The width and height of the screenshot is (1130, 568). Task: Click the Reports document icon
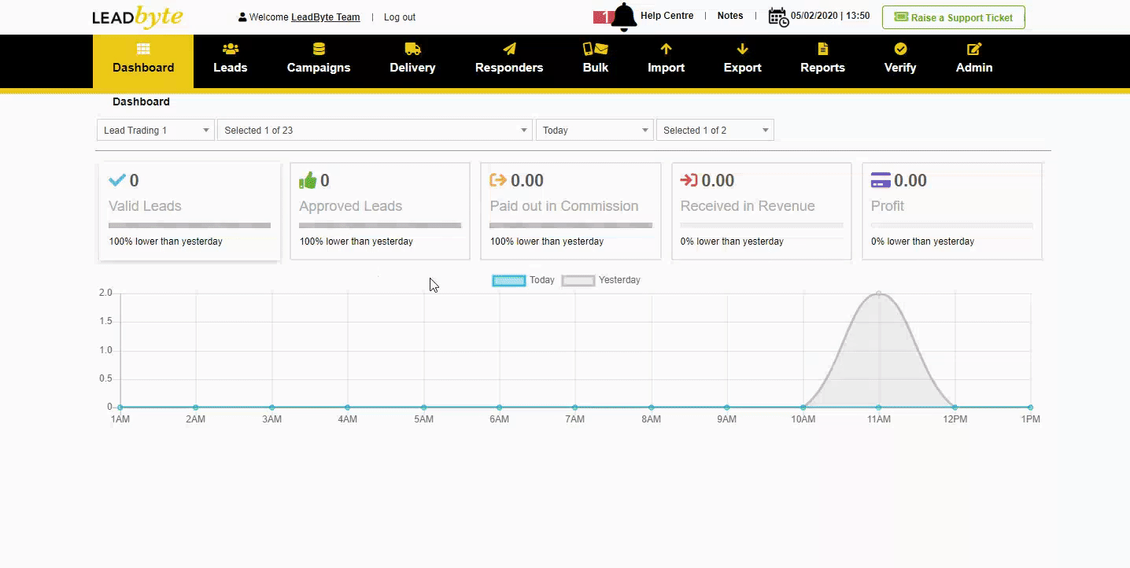[x=823, y=49]
